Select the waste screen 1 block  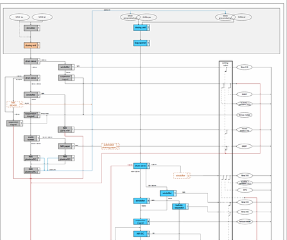(x=32, y=138)
